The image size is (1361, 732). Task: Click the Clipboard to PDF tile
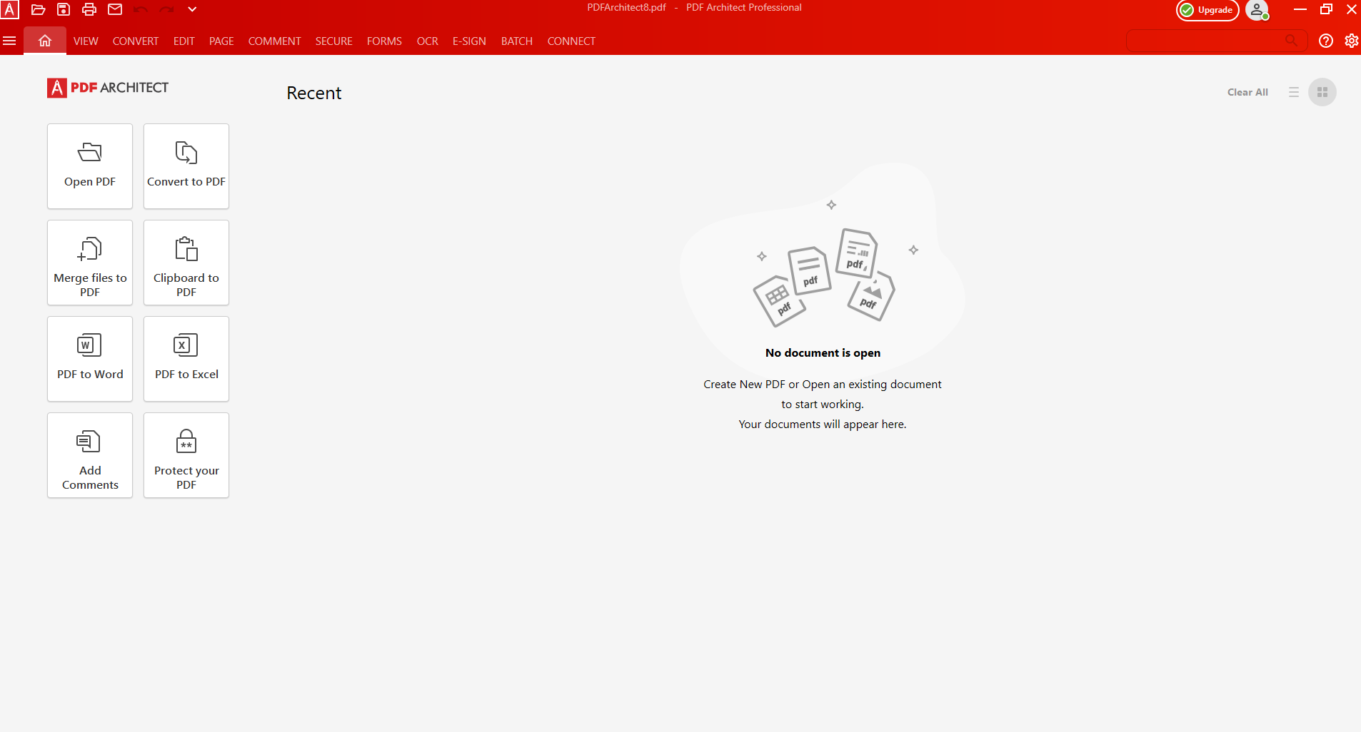tap(186, 263)
